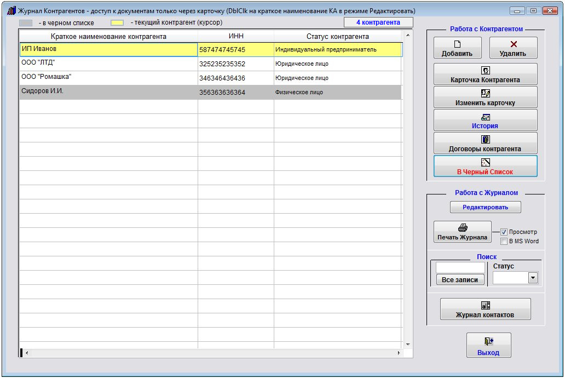
Task: Click the printer icon for Печать Журнала
Action: pos(462,228)
